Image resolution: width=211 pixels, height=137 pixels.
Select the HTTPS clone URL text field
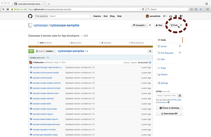167,96
